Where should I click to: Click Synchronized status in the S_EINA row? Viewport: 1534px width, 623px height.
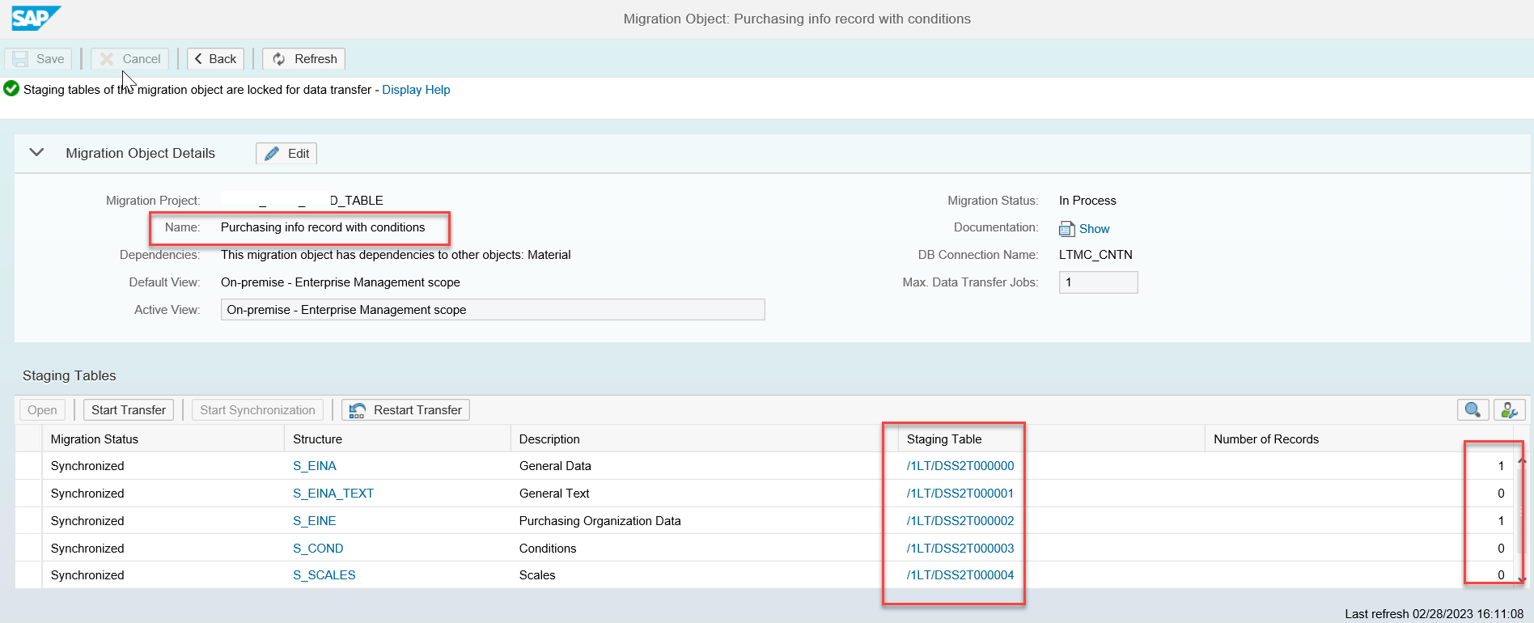point(87,466)
